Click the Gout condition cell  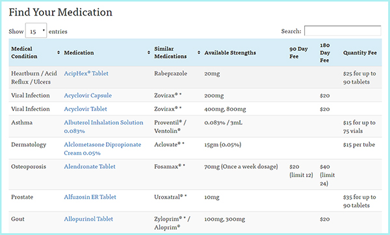click(x=18, y=219)
